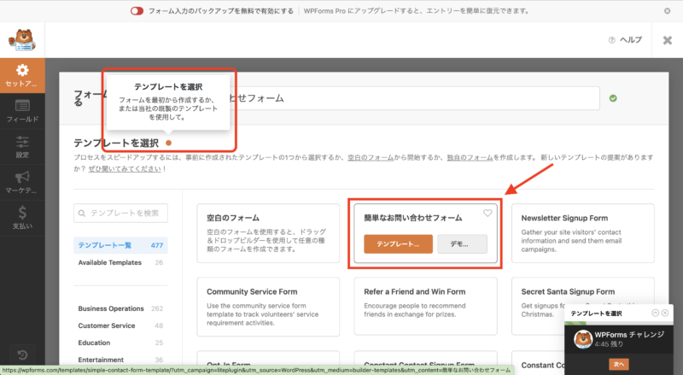This screenshot has height=375, width=683.
Task: Select the テンプレート一覧 category
Action: point(120,245)
